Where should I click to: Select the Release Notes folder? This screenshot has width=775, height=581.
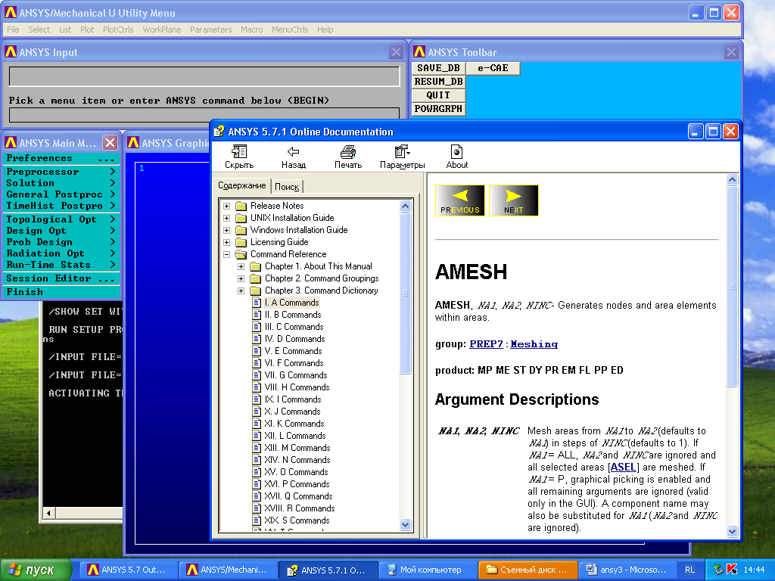tap(277, 206)
